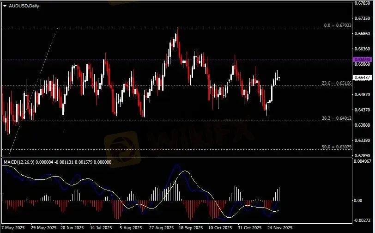Select the 23.6 = 0.65166 Fibonacci label
This screenshot has height=233, width=375.
click(337, 83)
